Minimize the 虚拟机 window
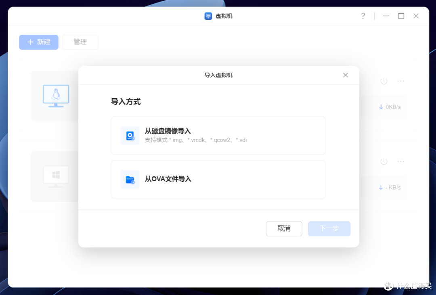The width and height of the screenshot is (436, 295). [x=386, y=16]
